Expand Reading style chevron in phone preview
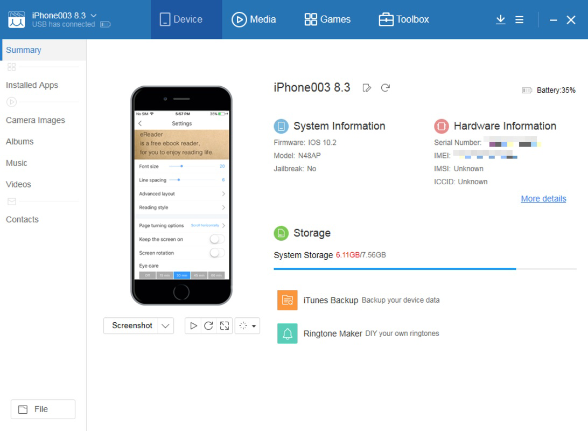 (223, 207)
